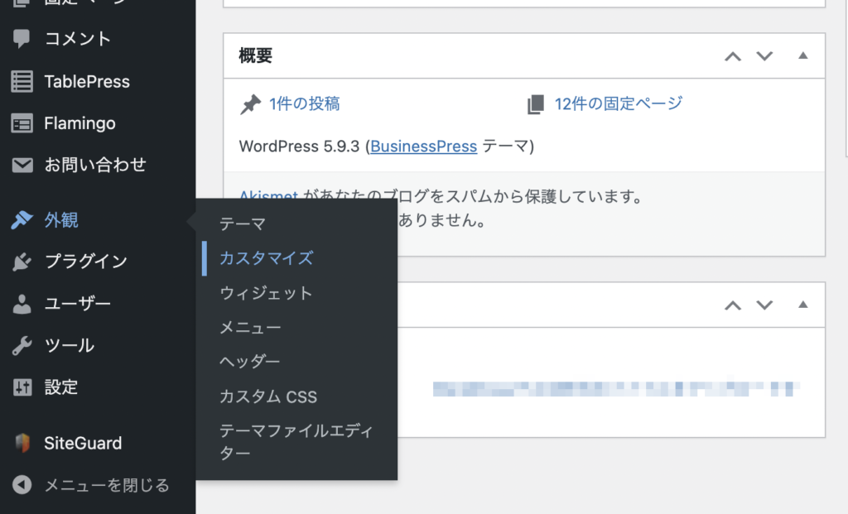Click the Flamingo sidebar icon
This screenshot has width=848, height=514.
[x=22, y=123]
